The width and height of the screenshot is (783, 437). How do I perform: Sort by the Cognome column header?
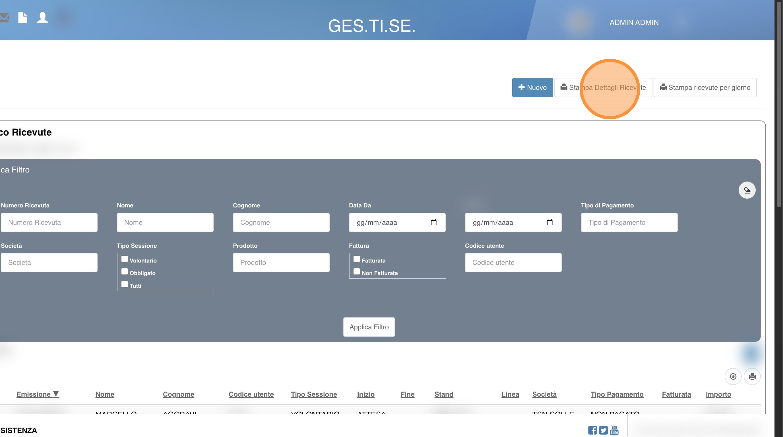click(x=178, y=394)
